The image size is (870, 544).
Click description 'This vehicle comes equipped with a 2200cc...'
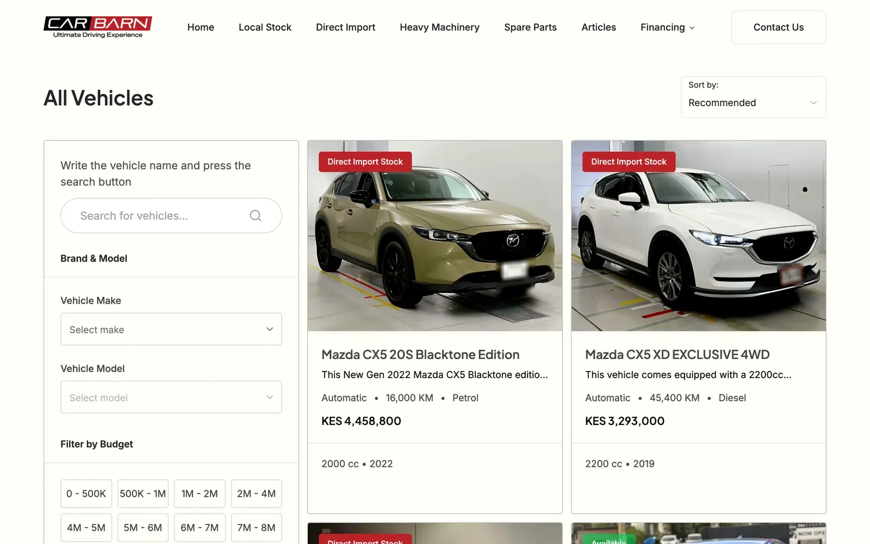click(x=688, y=375)
